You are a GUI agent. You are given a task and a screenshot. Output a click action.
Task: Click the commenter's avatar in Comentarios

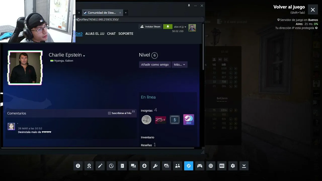coord(11,126)
